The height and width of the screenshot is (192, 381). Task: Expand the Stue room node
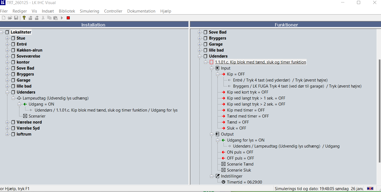[x=7, y=38]
